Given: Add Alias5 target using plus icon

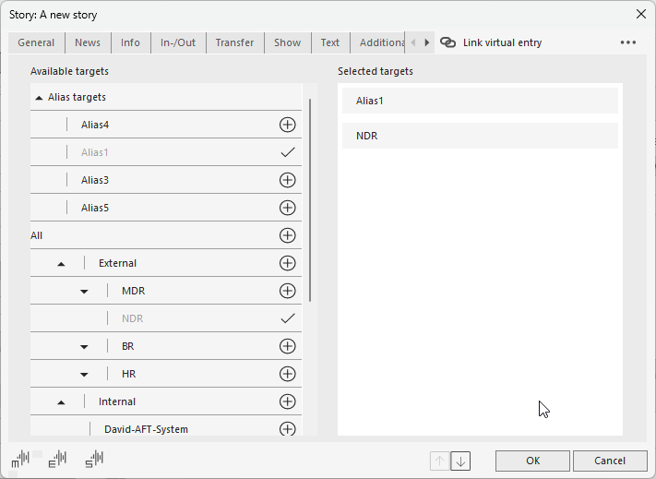Looking at the screenshot, I should (x=287, y=208).
